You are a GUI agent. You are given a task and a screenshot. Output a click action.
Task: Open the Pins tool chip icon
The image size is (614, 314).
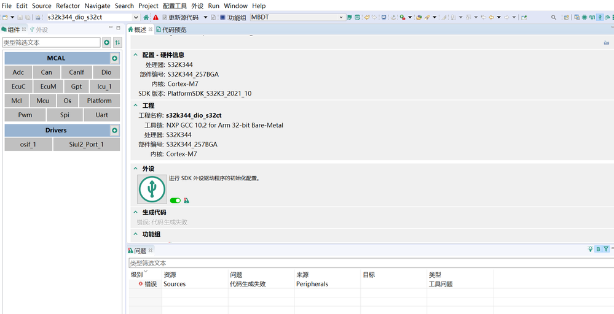(584, 17)
